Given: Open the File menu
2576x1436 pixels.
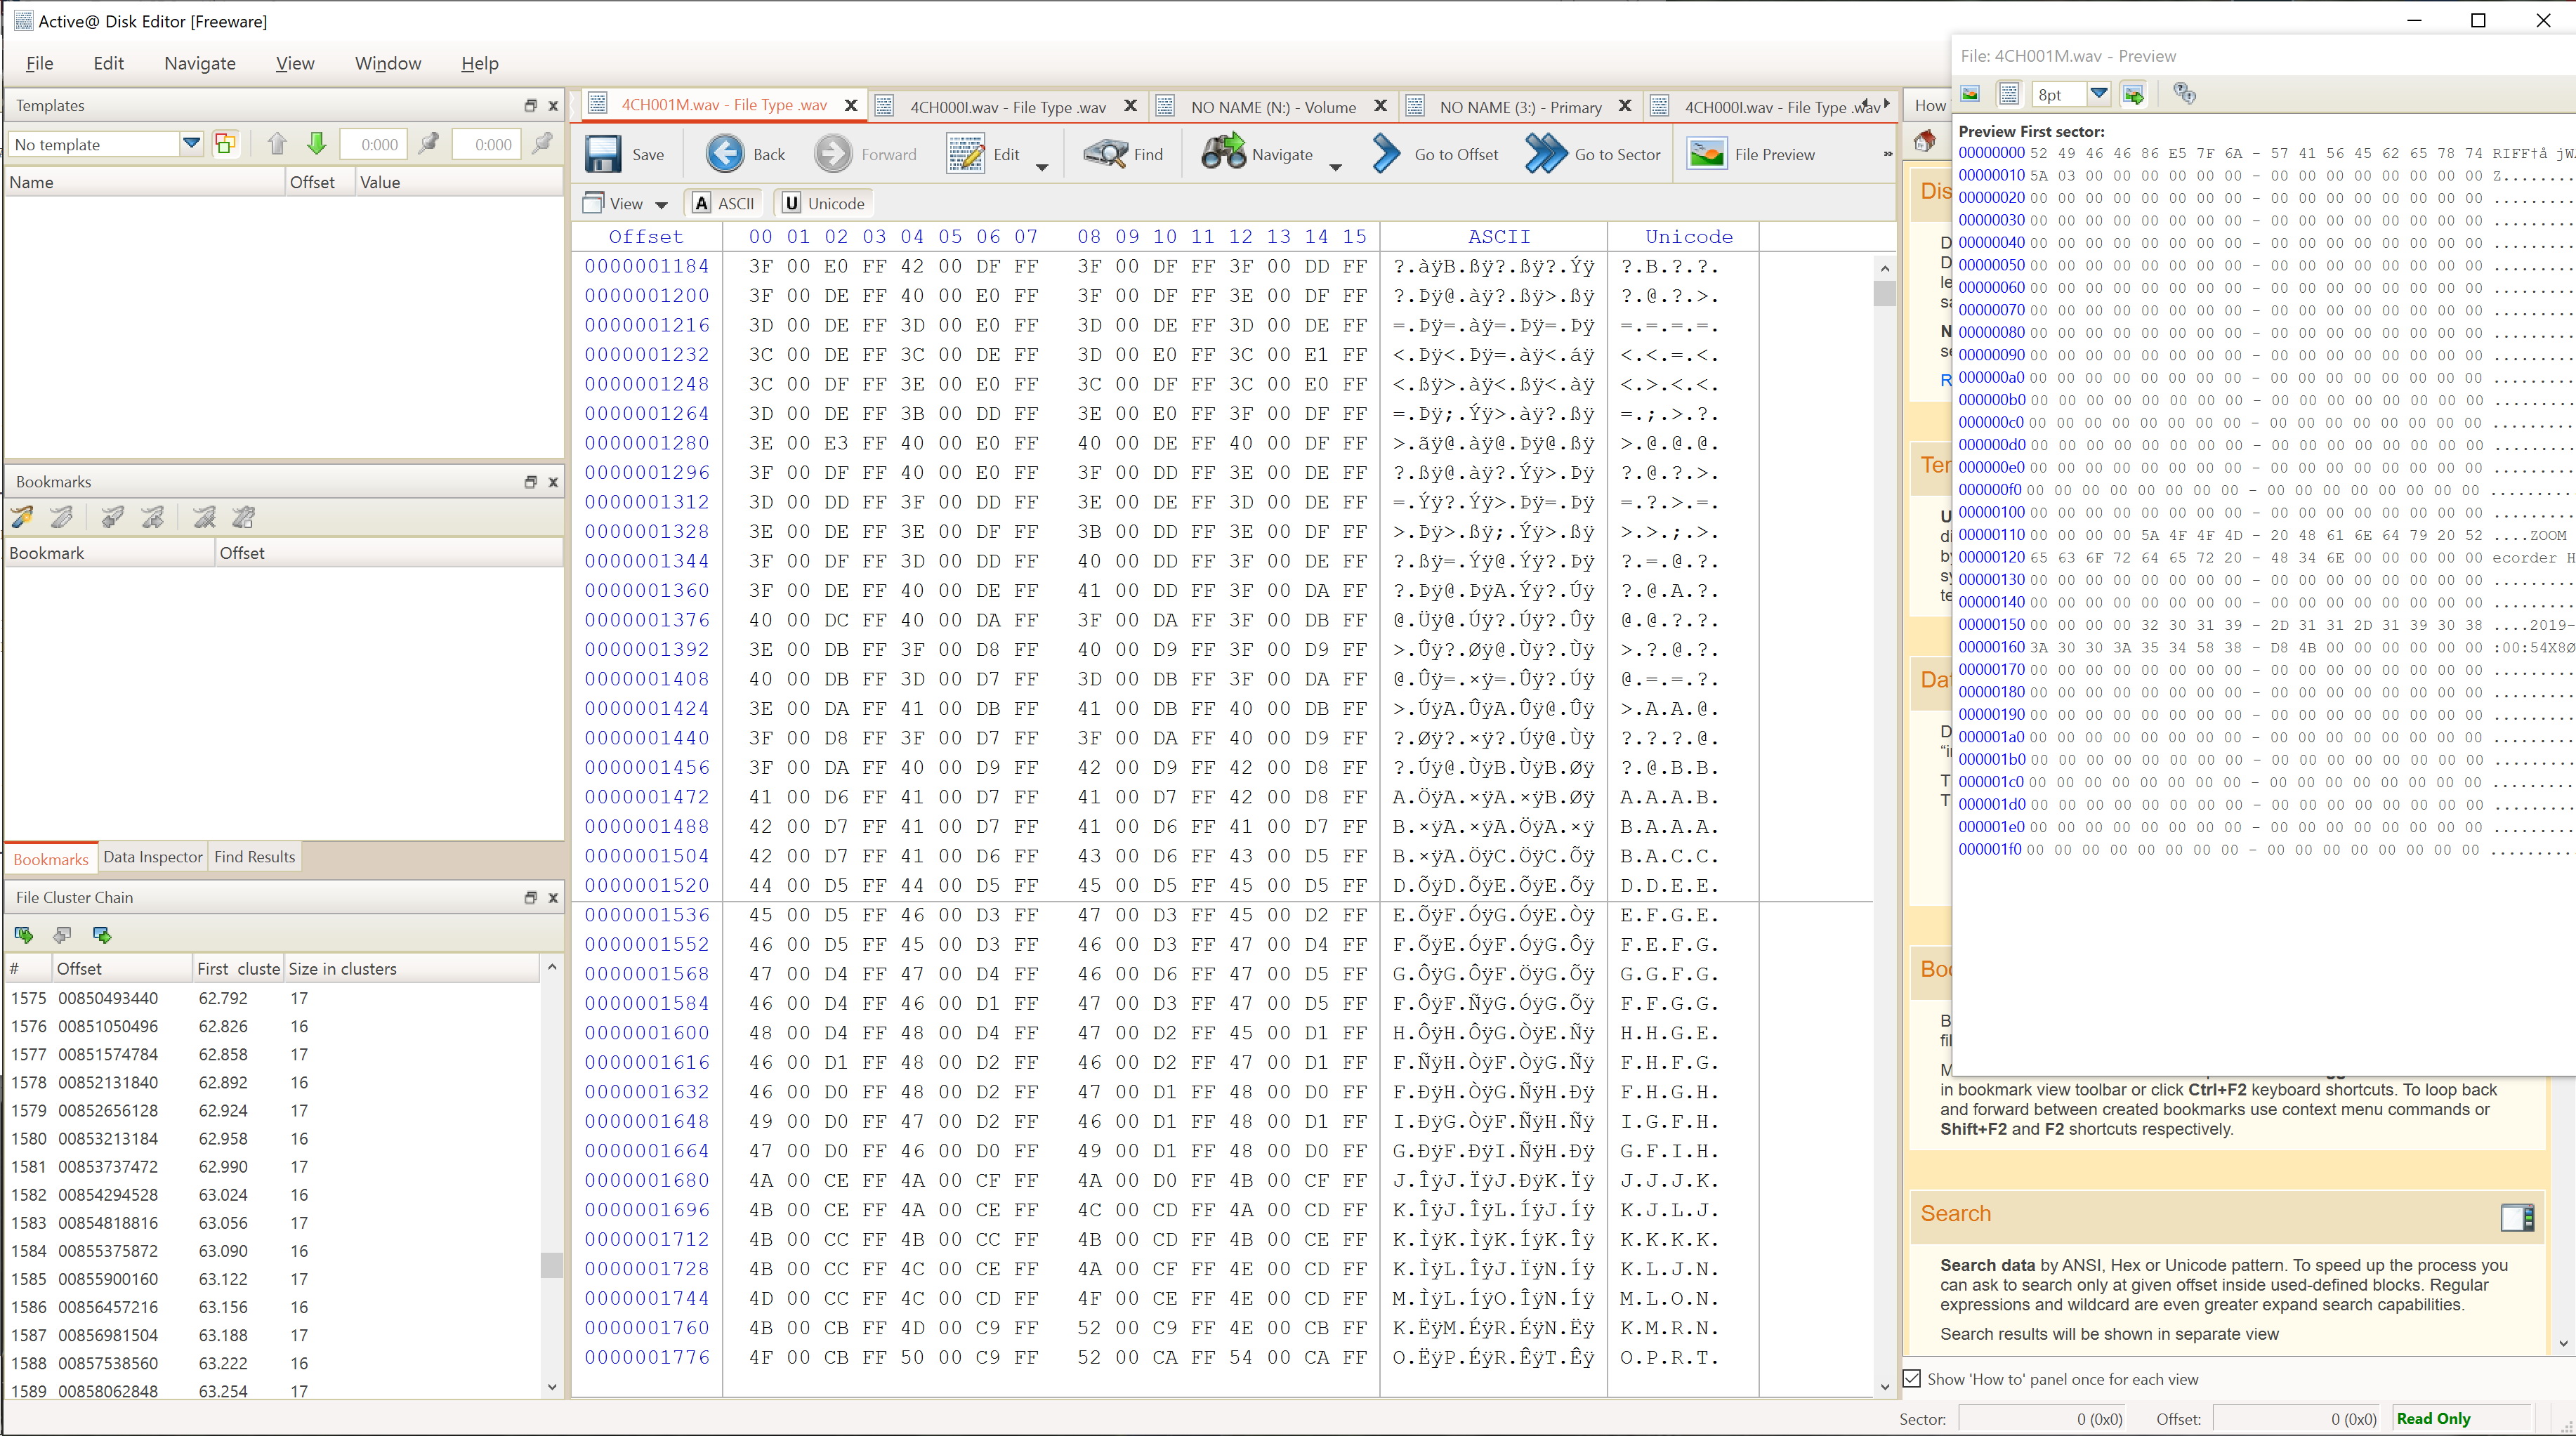Looking at the screenshot, I should click(x=39, y=63).
